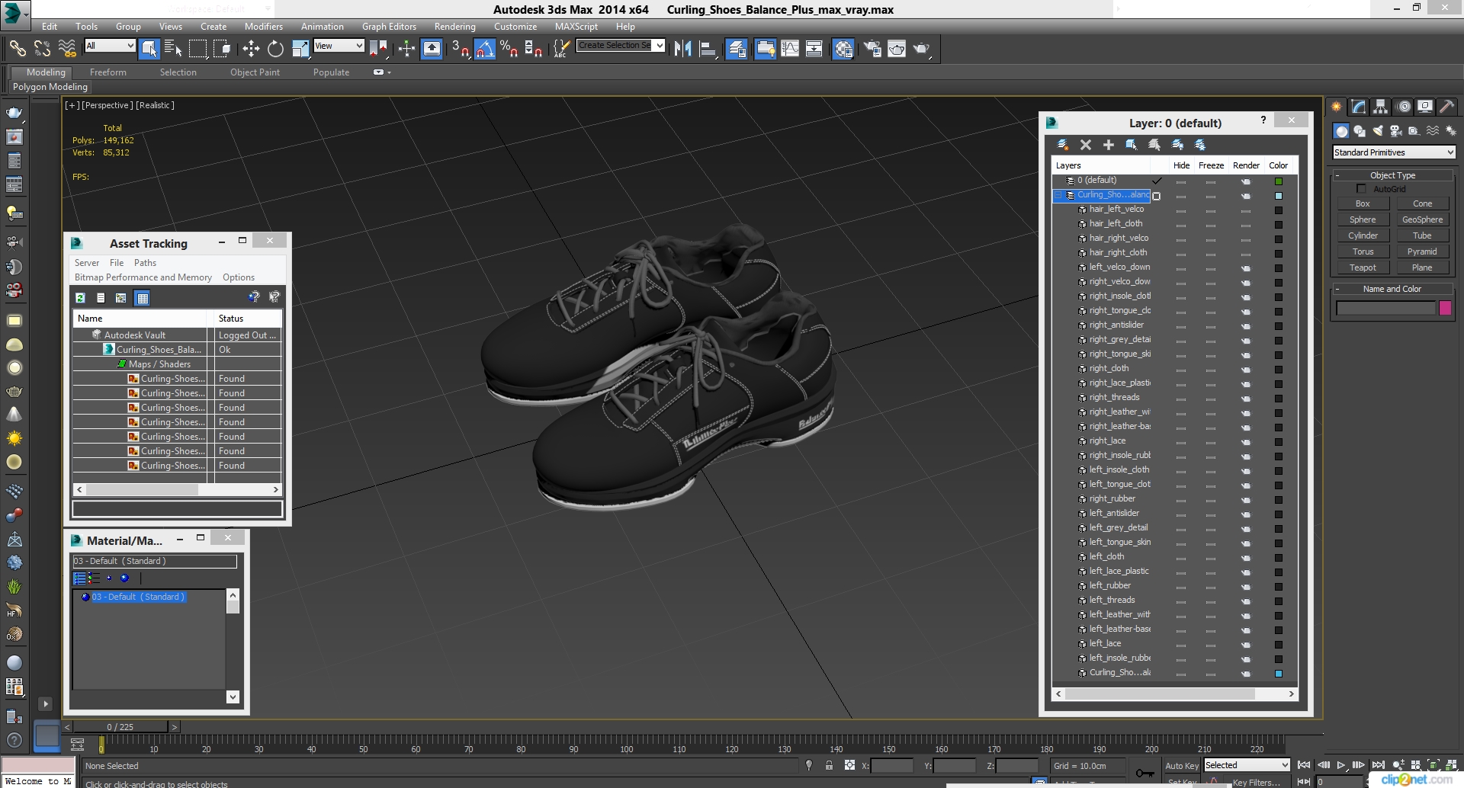1464x788 pixels.
Task: Open the Material Editor toolbar icon
Action: (x=843, y=49)
